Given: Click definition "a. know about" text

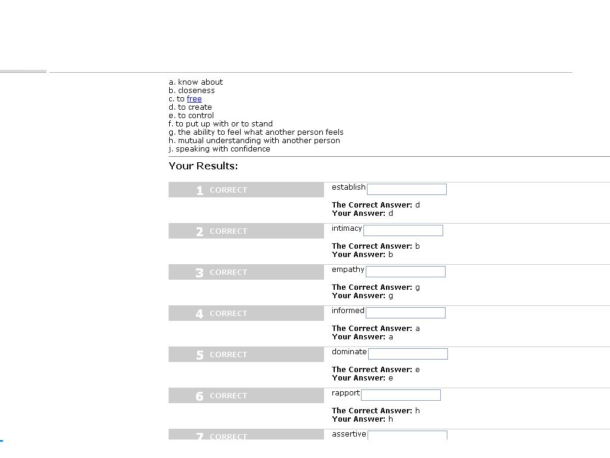Looking at the screenshot, I should [195, 82].
